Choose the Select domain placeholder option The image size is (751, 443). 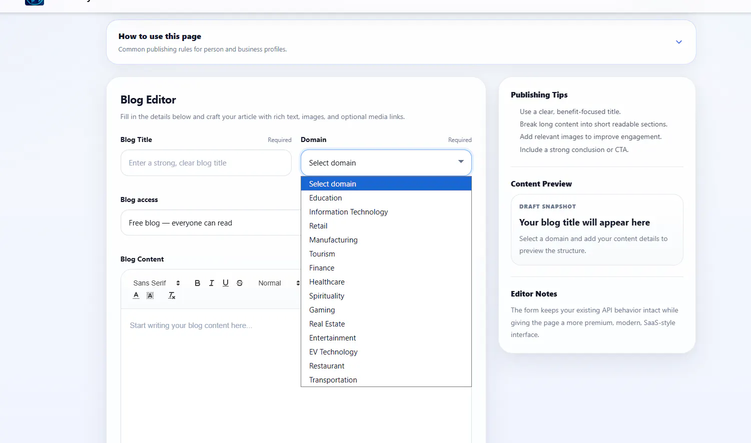click(x=386, y=184)
